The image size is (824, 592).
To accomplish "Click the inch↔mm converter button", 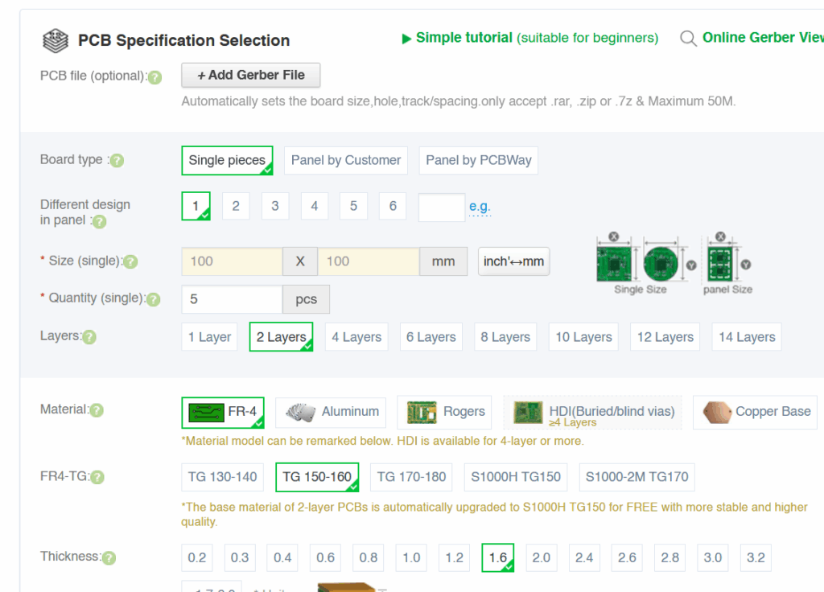I will click(x=513, y=261).
